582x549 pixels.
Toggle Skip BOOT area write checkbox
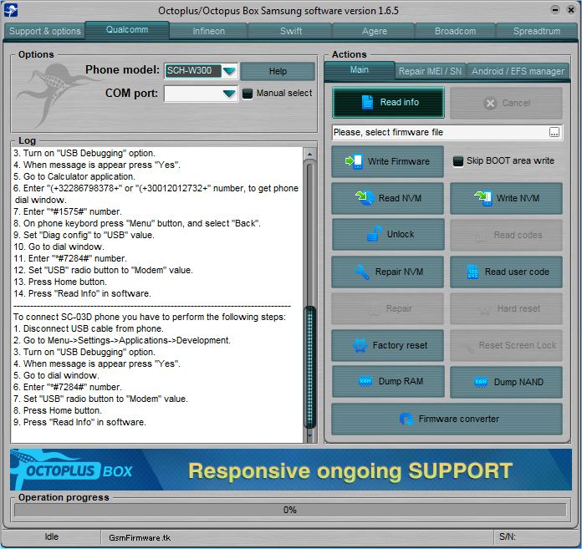pyautogui.click(x=458, y=161)
